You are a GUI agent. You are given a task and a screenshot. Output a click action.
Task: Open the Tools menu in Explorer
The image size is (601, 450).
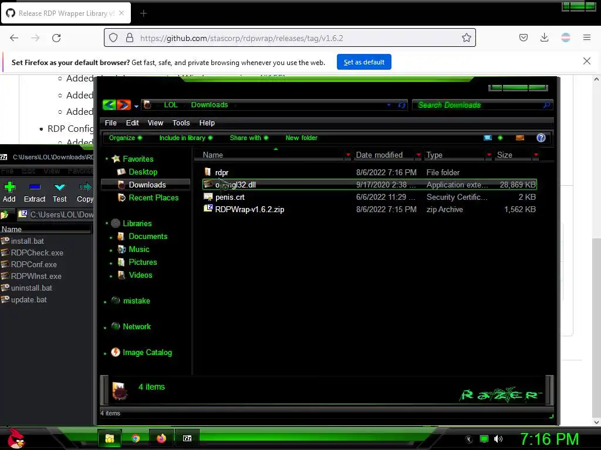click(x=181, y=123)
